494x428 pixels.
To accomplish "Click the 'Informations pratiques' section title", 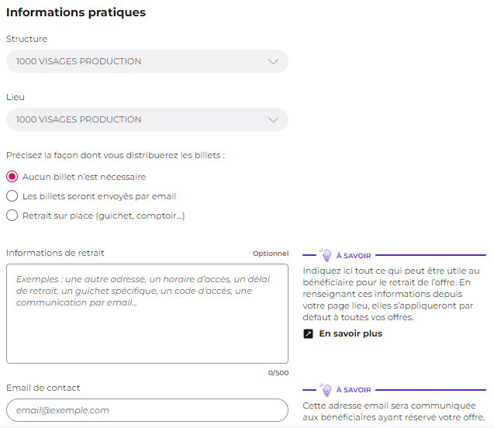I will (76, 12).
